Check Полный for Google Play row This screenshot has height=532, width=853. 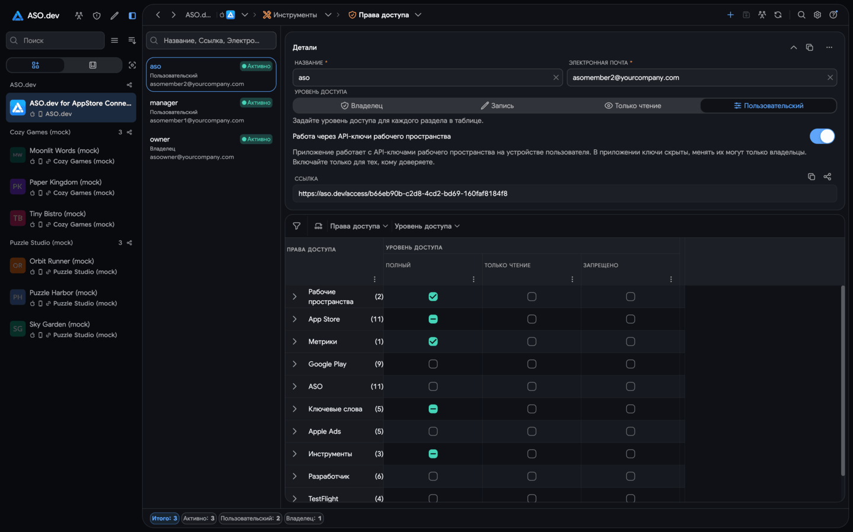(433, 364)
